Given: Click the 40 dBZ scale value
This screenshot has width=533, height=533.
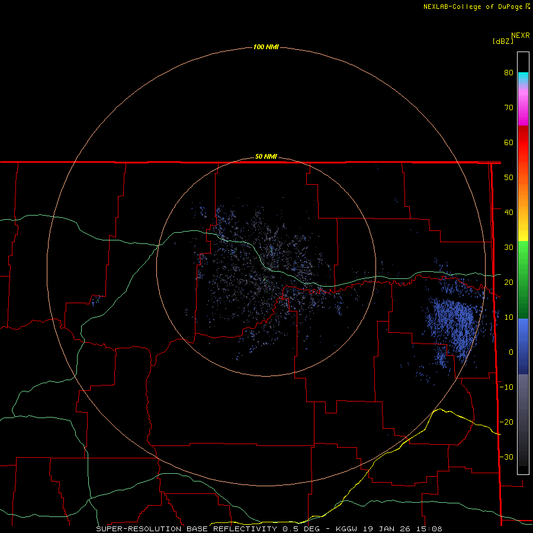Looking at the screenshot, I should [509, 213].
